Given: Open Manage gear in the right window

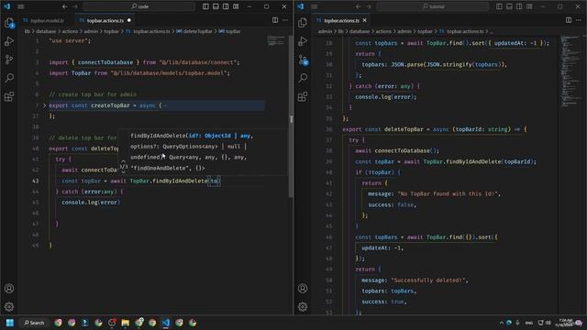Looking at the screenshot, I should click(x=303, y=307).
